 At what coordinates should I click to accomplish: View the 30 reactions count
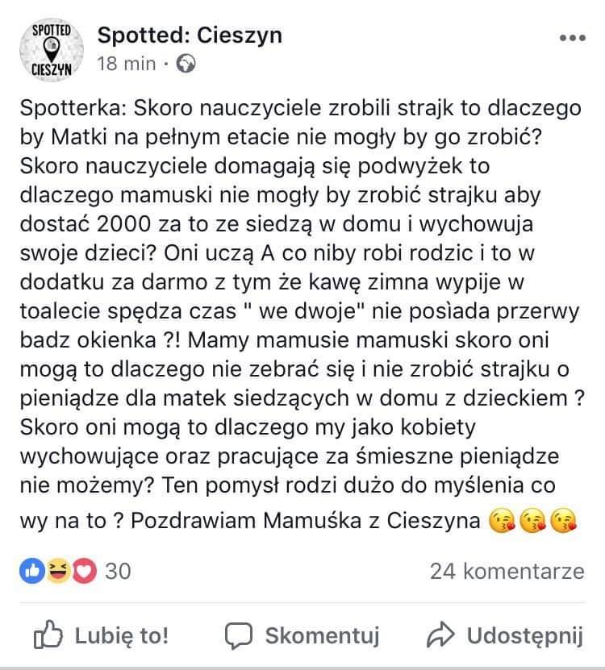pyautogui.click(x=117, y=571)
